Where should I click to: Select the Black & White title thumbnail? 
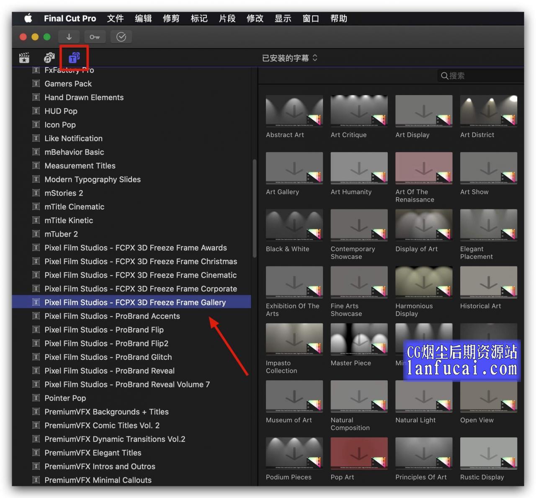click(294, 225)
